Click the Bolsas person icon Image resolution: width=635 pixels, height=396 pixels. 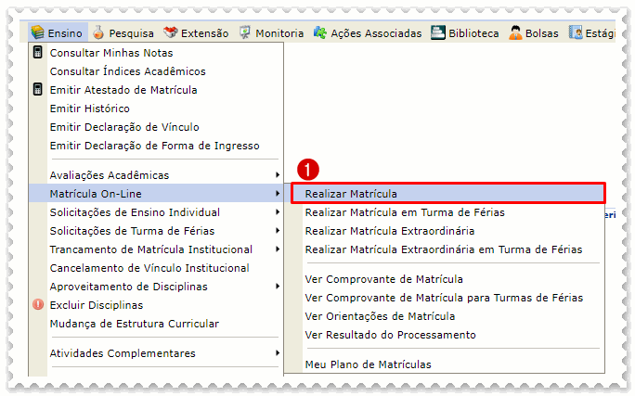click(x=515, y=32)
